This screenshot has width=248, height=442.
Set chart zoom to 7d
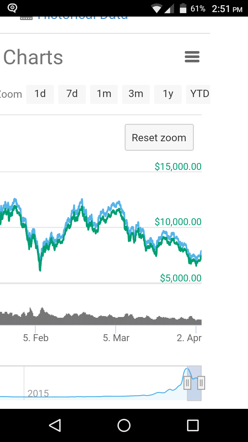(72, 94)
